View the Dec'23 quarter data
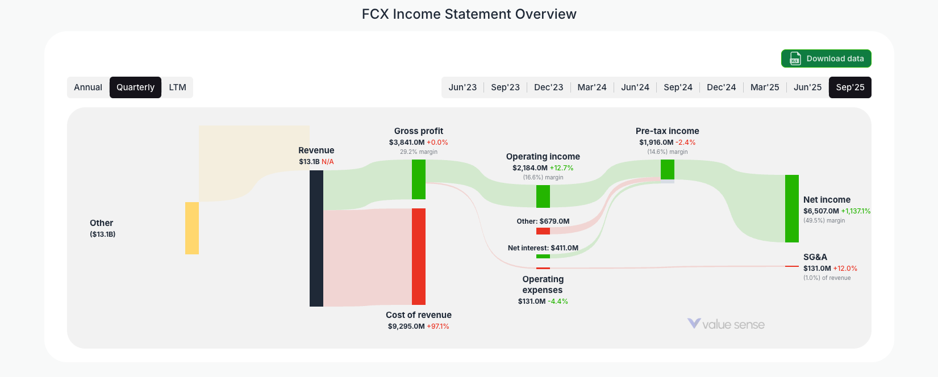The image size is (938, 377). pyautogui.click(x=548, y=87)
